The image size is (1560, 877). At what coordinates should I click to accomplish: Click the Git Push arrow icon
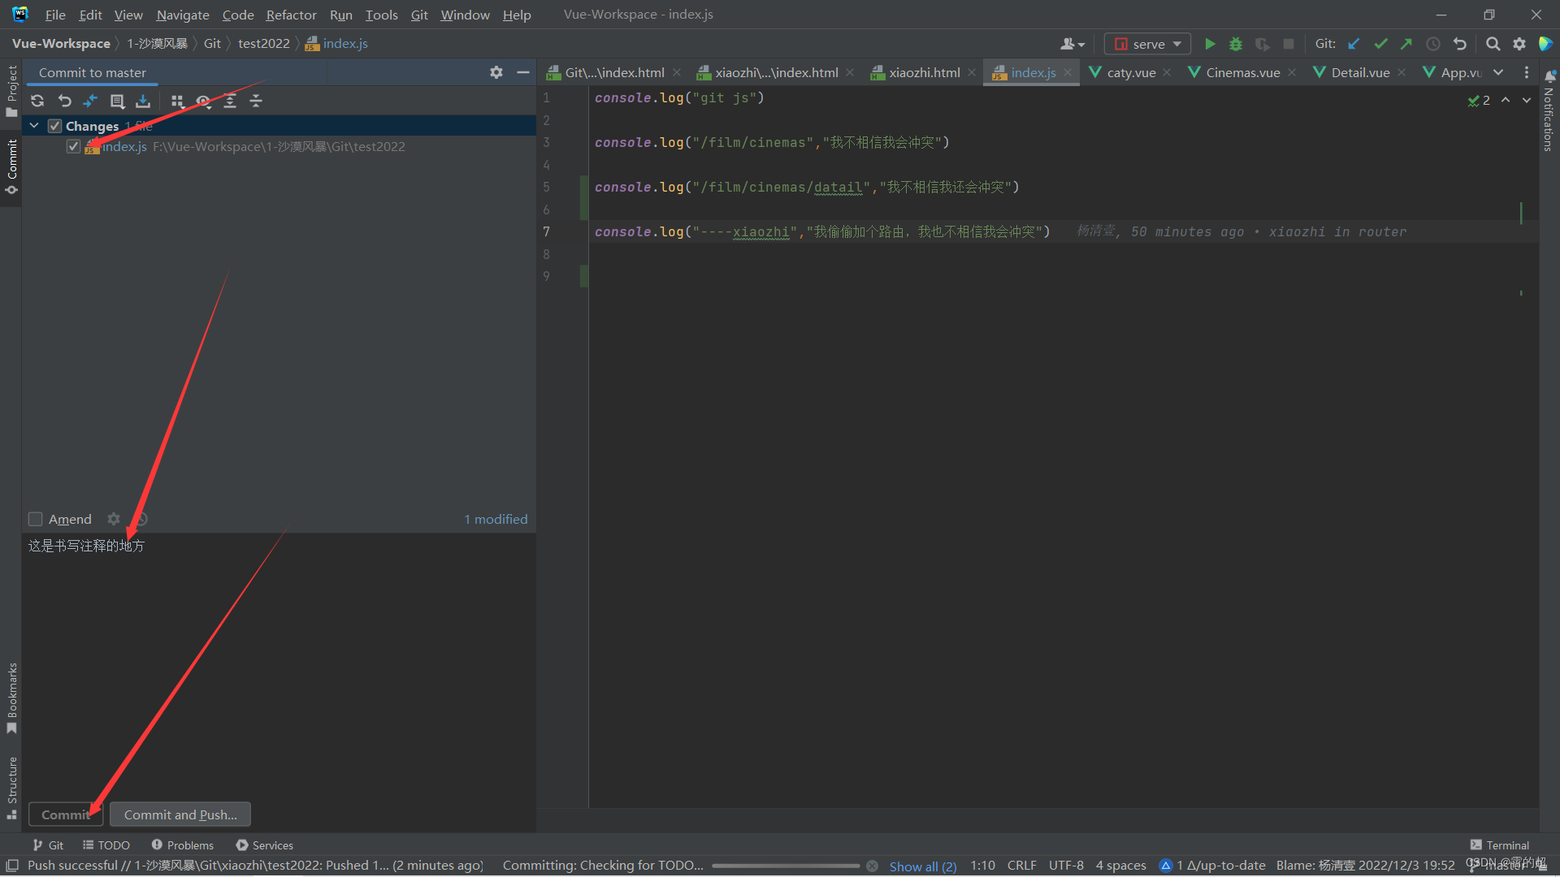tap(1406, 44)
